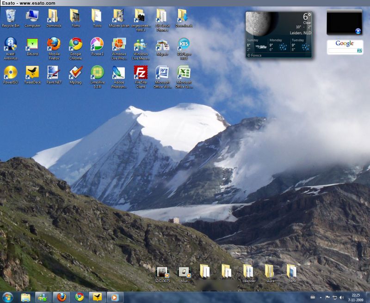This screenshot has height=303, width=370.
Task: Select the Films folder
Action: [x=75, y=18]
